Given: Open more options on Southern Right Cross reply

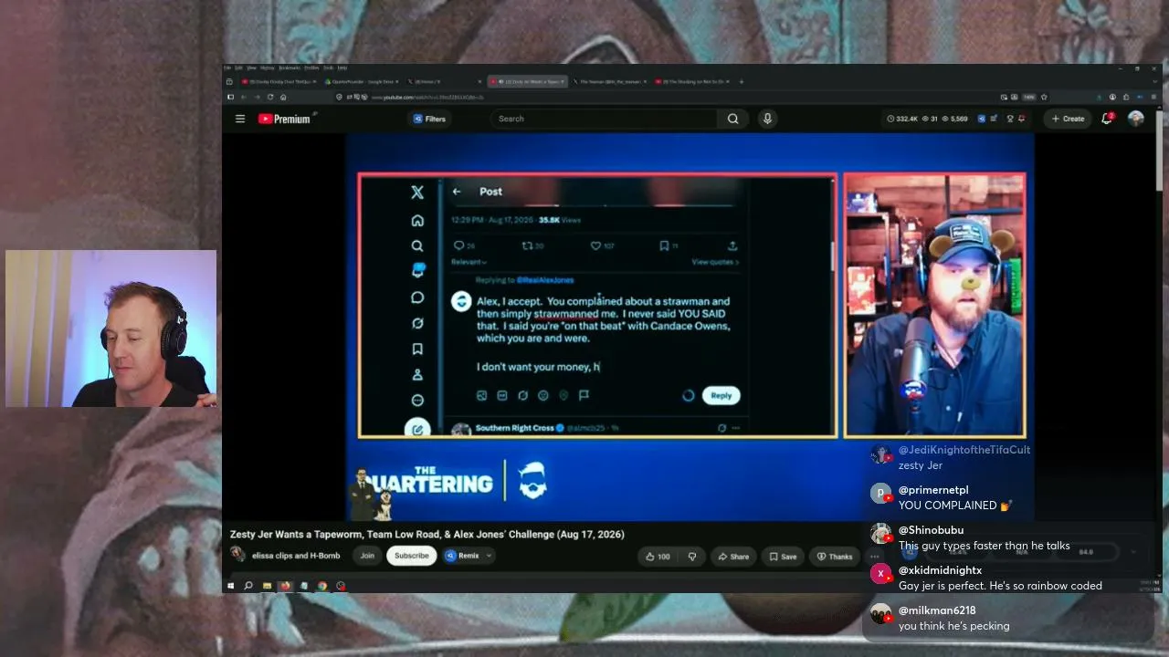Looking at the screenshot, I should [735, 427].
